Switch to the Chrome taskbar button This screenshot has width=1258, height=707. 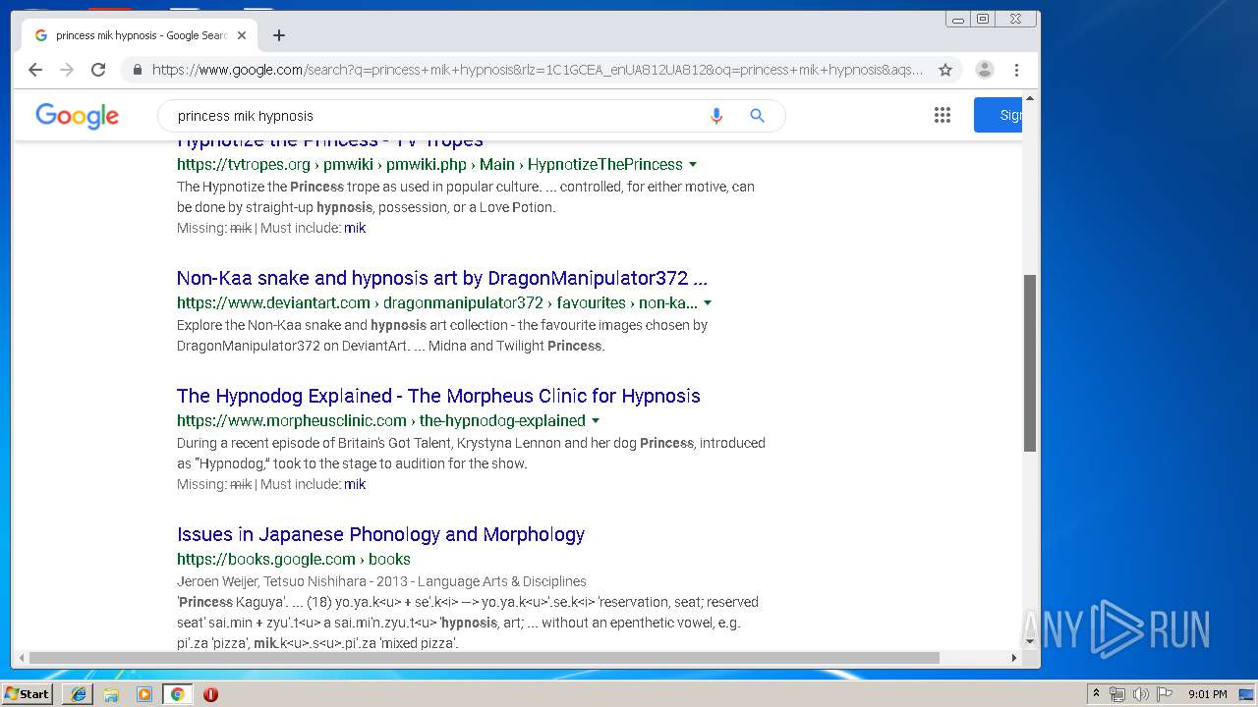pyautogui.click(x=177, y=694)
